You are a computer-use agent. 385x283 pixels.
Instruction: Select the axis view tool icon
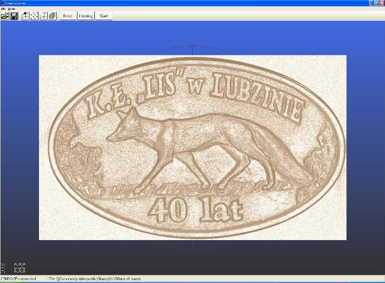tap(43, 16)
